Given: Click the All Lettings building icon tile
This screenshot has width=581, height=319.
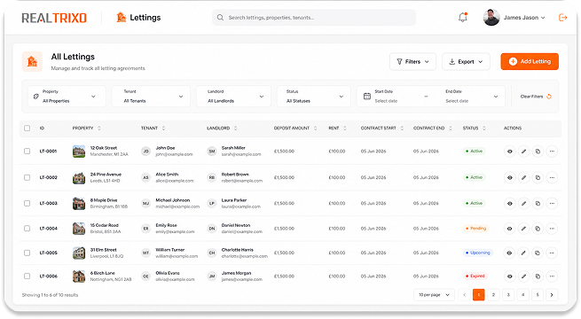Looking at the screenshot, I should (x=32, y=61).
